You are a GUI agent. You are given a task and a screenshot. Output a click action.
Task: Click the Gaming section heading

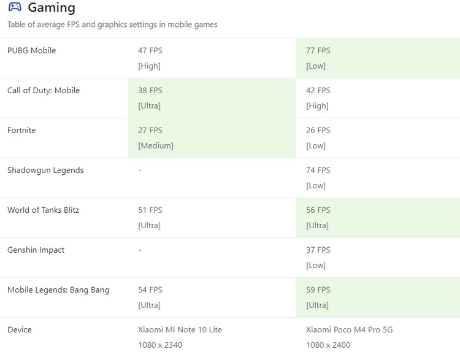[52, 8]
